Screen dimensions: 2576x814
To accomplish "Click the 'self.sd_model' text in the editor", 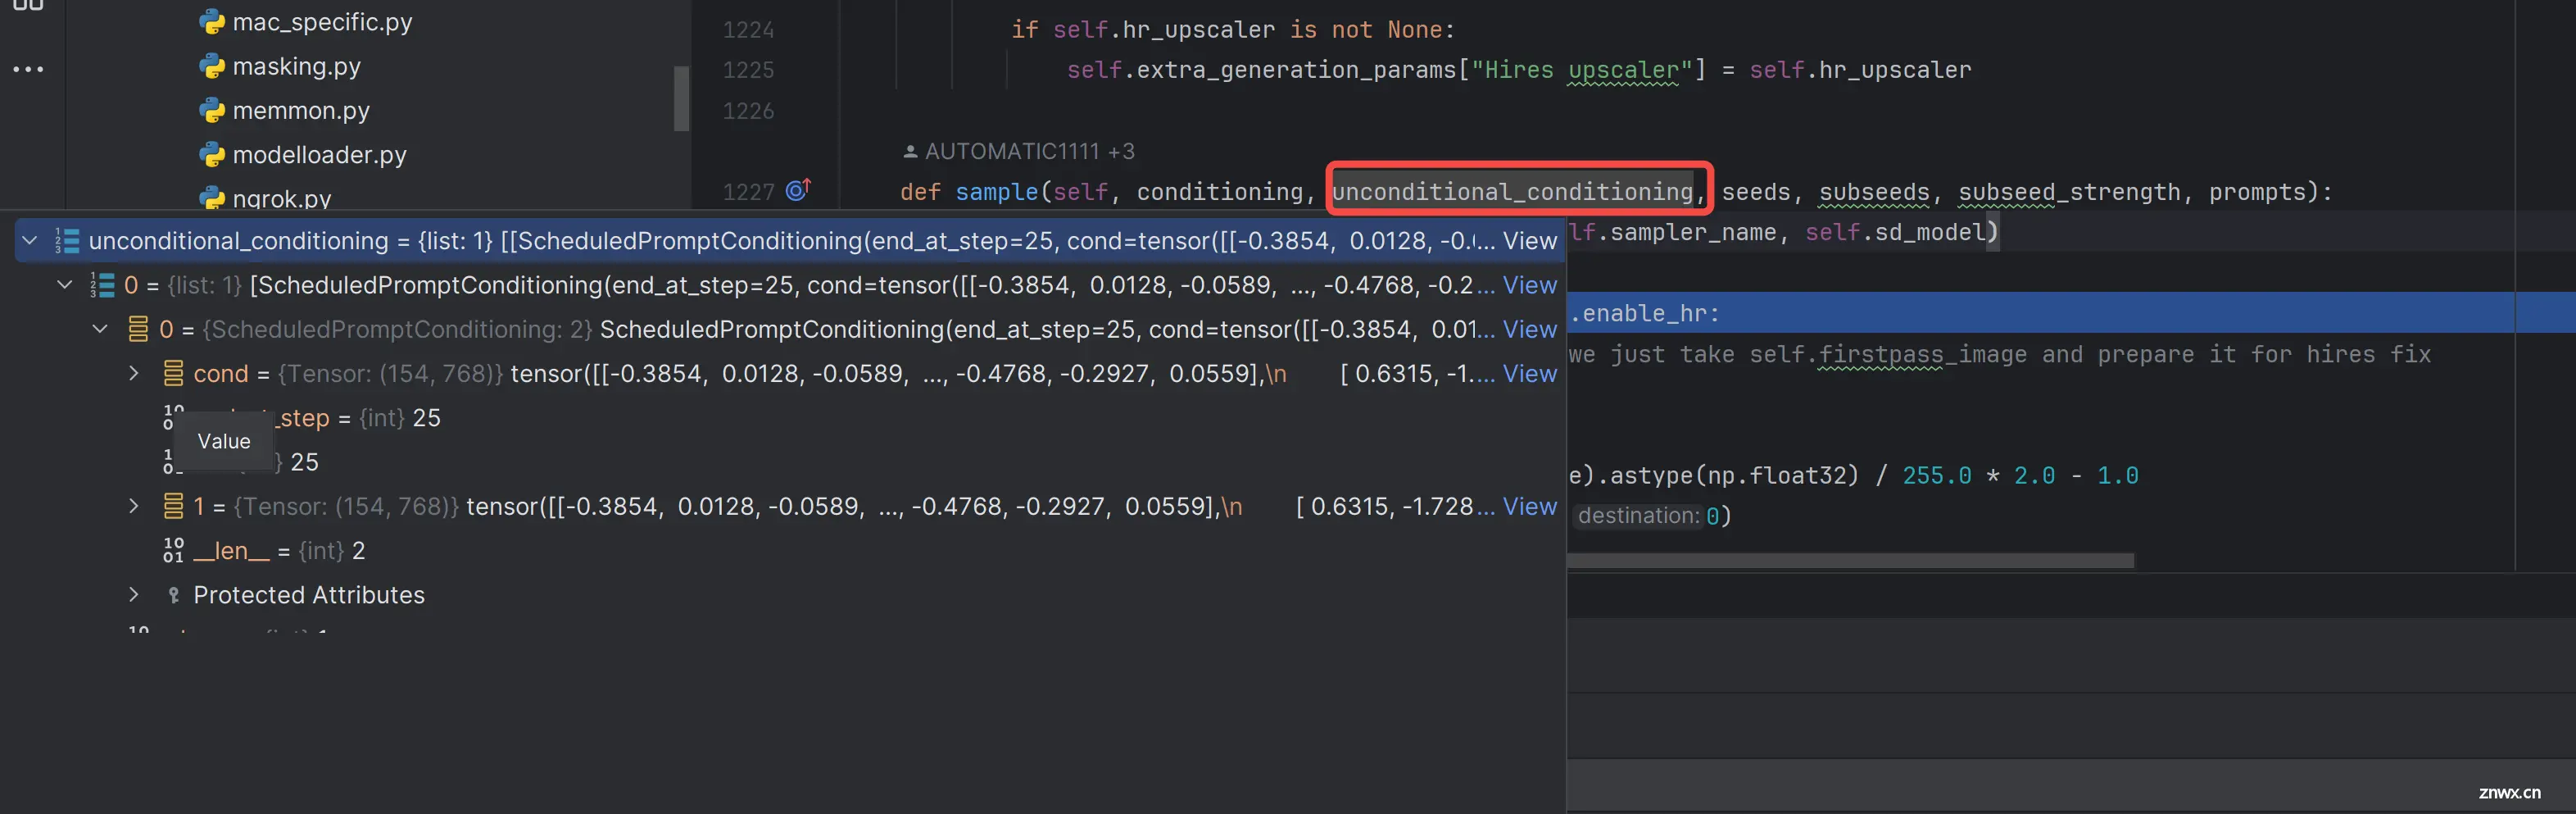I will pyautogui.click(x=1894, y=232).
